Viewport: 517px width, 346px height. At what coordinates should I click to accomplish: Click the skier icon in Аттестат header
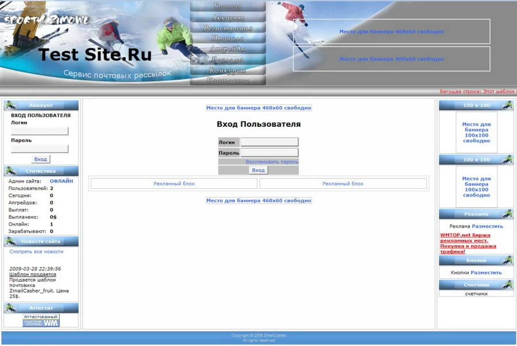coord(11,308)
